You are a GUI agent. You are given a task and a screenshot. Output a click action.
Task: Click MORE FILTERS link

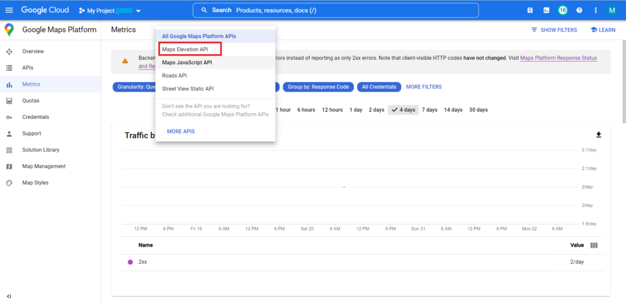click(424, 87)
